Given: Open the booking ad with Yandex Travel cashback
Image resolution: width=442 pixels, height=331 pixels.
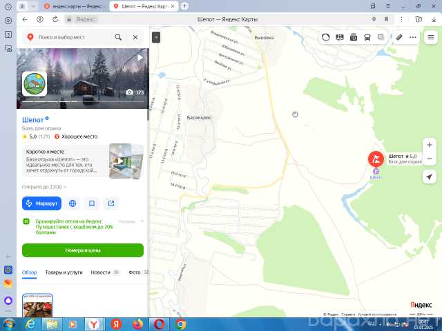Looking at the screenshot, I should pos(74,227).
